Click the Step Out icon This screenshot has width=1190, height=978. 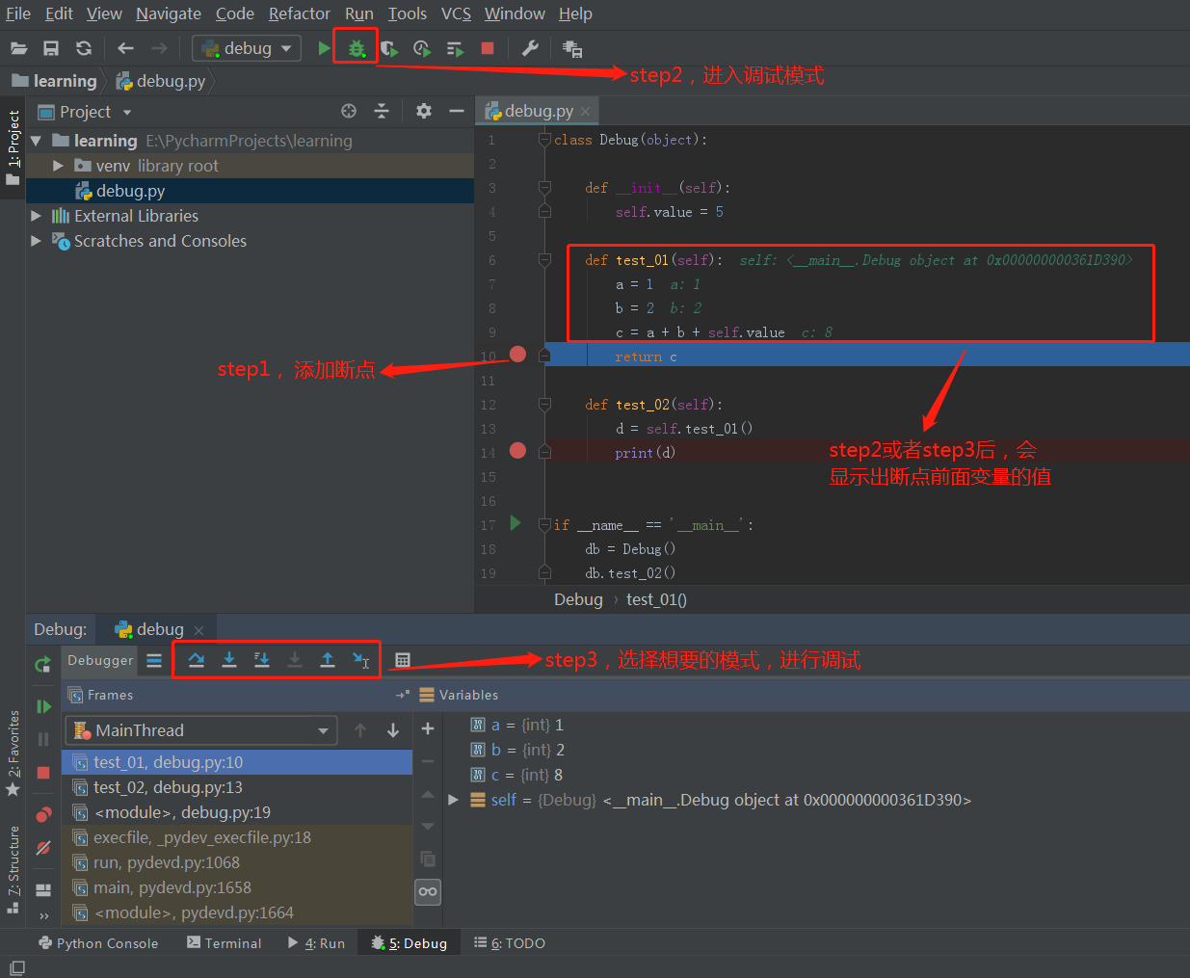[x=328, y=660]
